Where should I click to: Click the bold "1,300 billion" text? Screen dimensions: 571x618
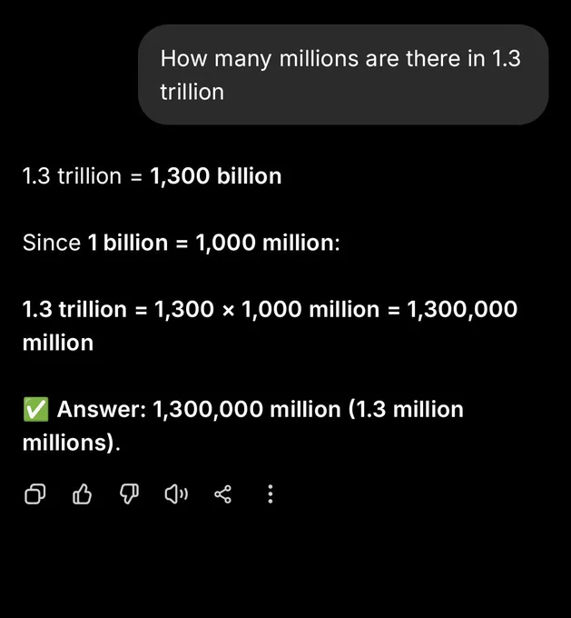pos(216,175)
